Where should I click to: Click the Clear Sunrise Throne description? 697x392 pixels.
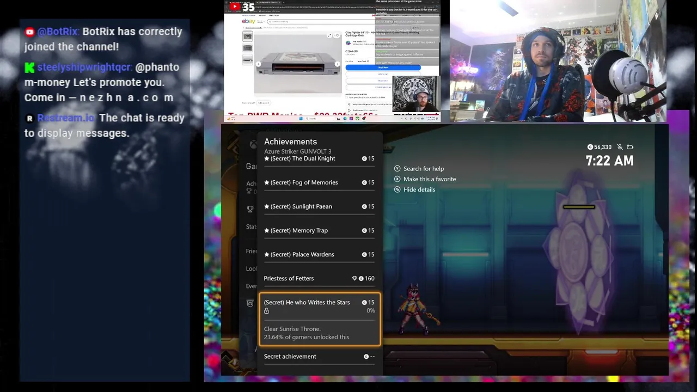tap(292, 329)
